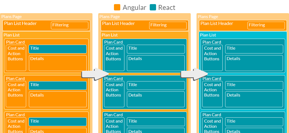Click Plan List label in middle diagram
Screen dimensions: 289x133
110,35
